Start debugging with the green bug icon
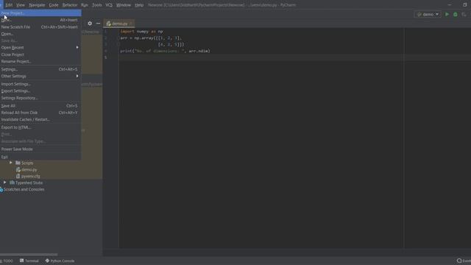471x265 pixels. click(456, 14)
